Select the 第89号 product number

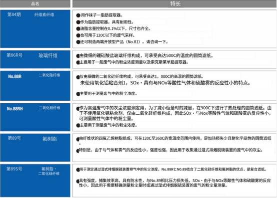tap(14, 138)
